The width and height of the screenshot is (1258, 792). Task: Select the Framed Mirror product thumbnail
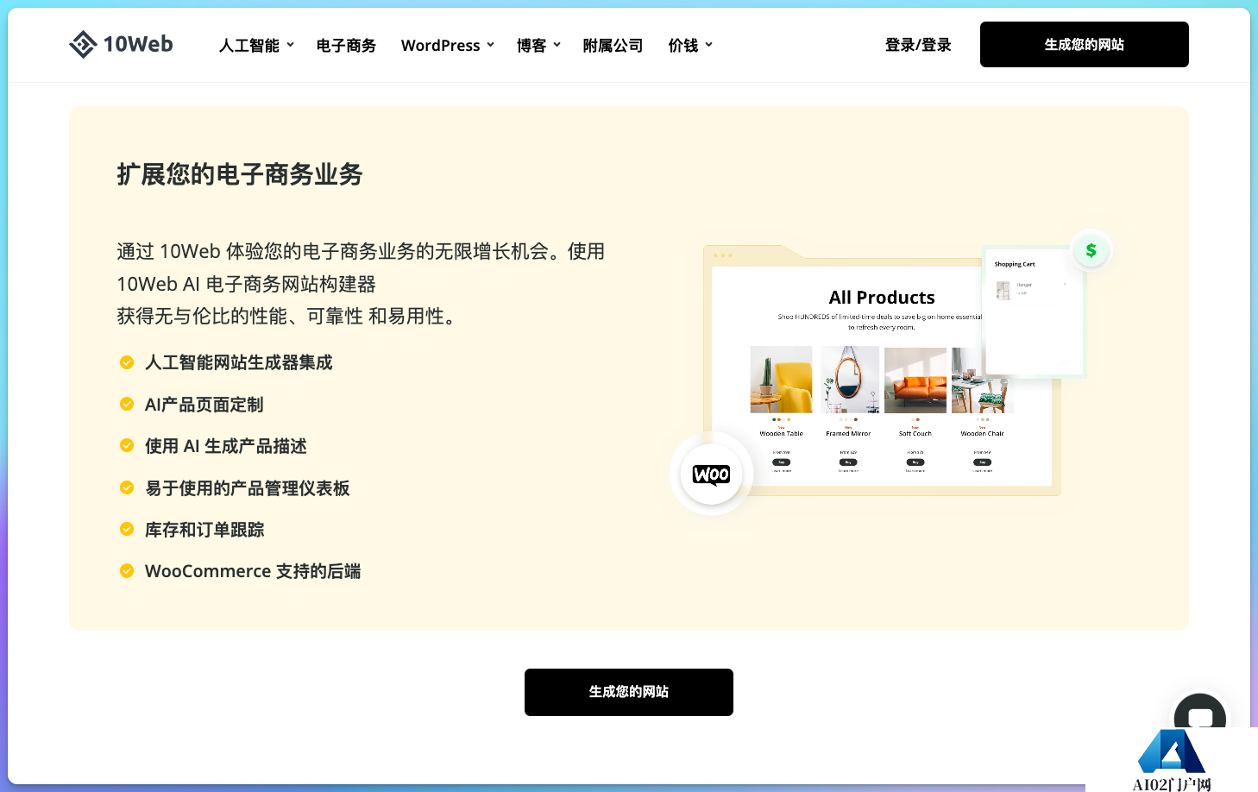[x=850, y=380]
